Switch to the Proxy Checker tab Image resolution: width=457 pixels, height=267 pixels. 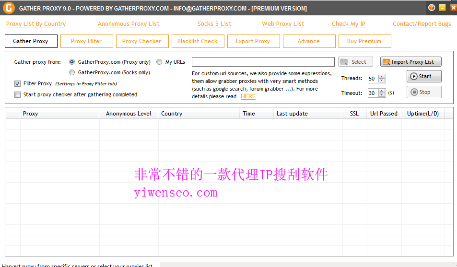pos(142,41)
